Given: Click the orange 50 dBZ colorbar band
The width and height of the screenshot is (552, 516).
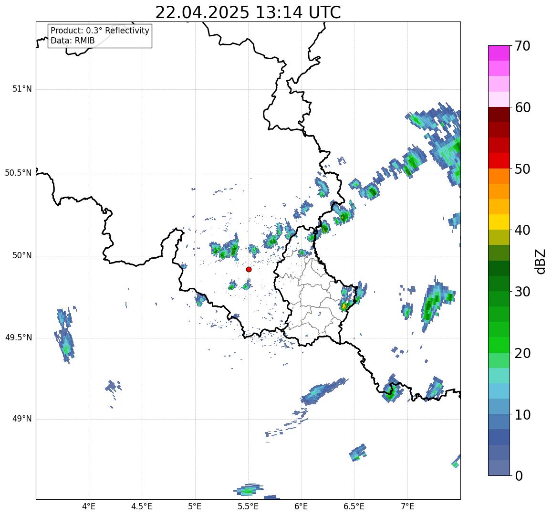Looking at the screenshot, I should pos(499,176).
